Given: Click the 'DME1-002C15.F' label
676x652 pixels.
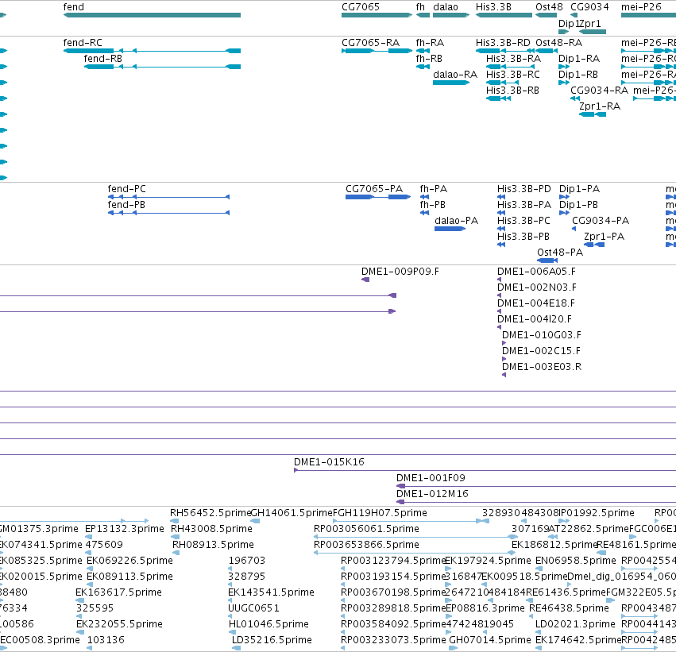Looking at the screenshot, I should (x=541, y=351).
